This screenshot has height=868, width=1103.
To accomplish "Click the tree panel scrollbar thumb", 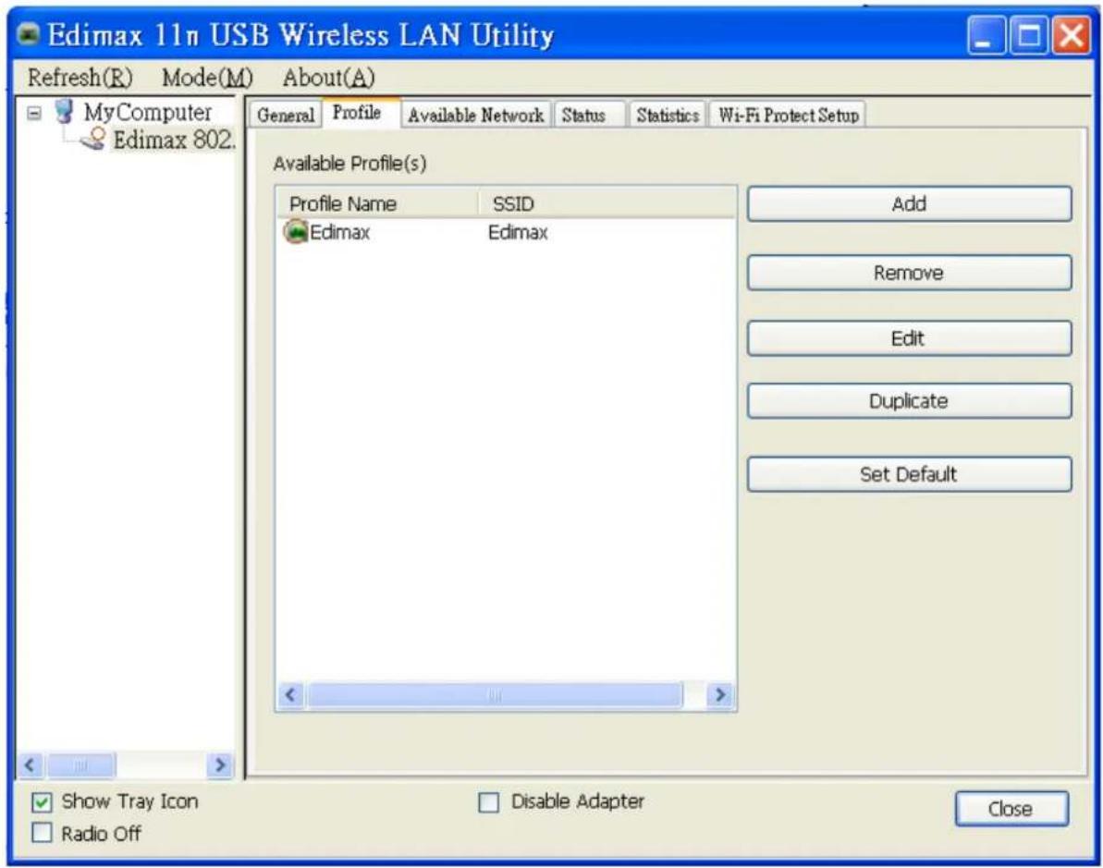I will (80, 764).
